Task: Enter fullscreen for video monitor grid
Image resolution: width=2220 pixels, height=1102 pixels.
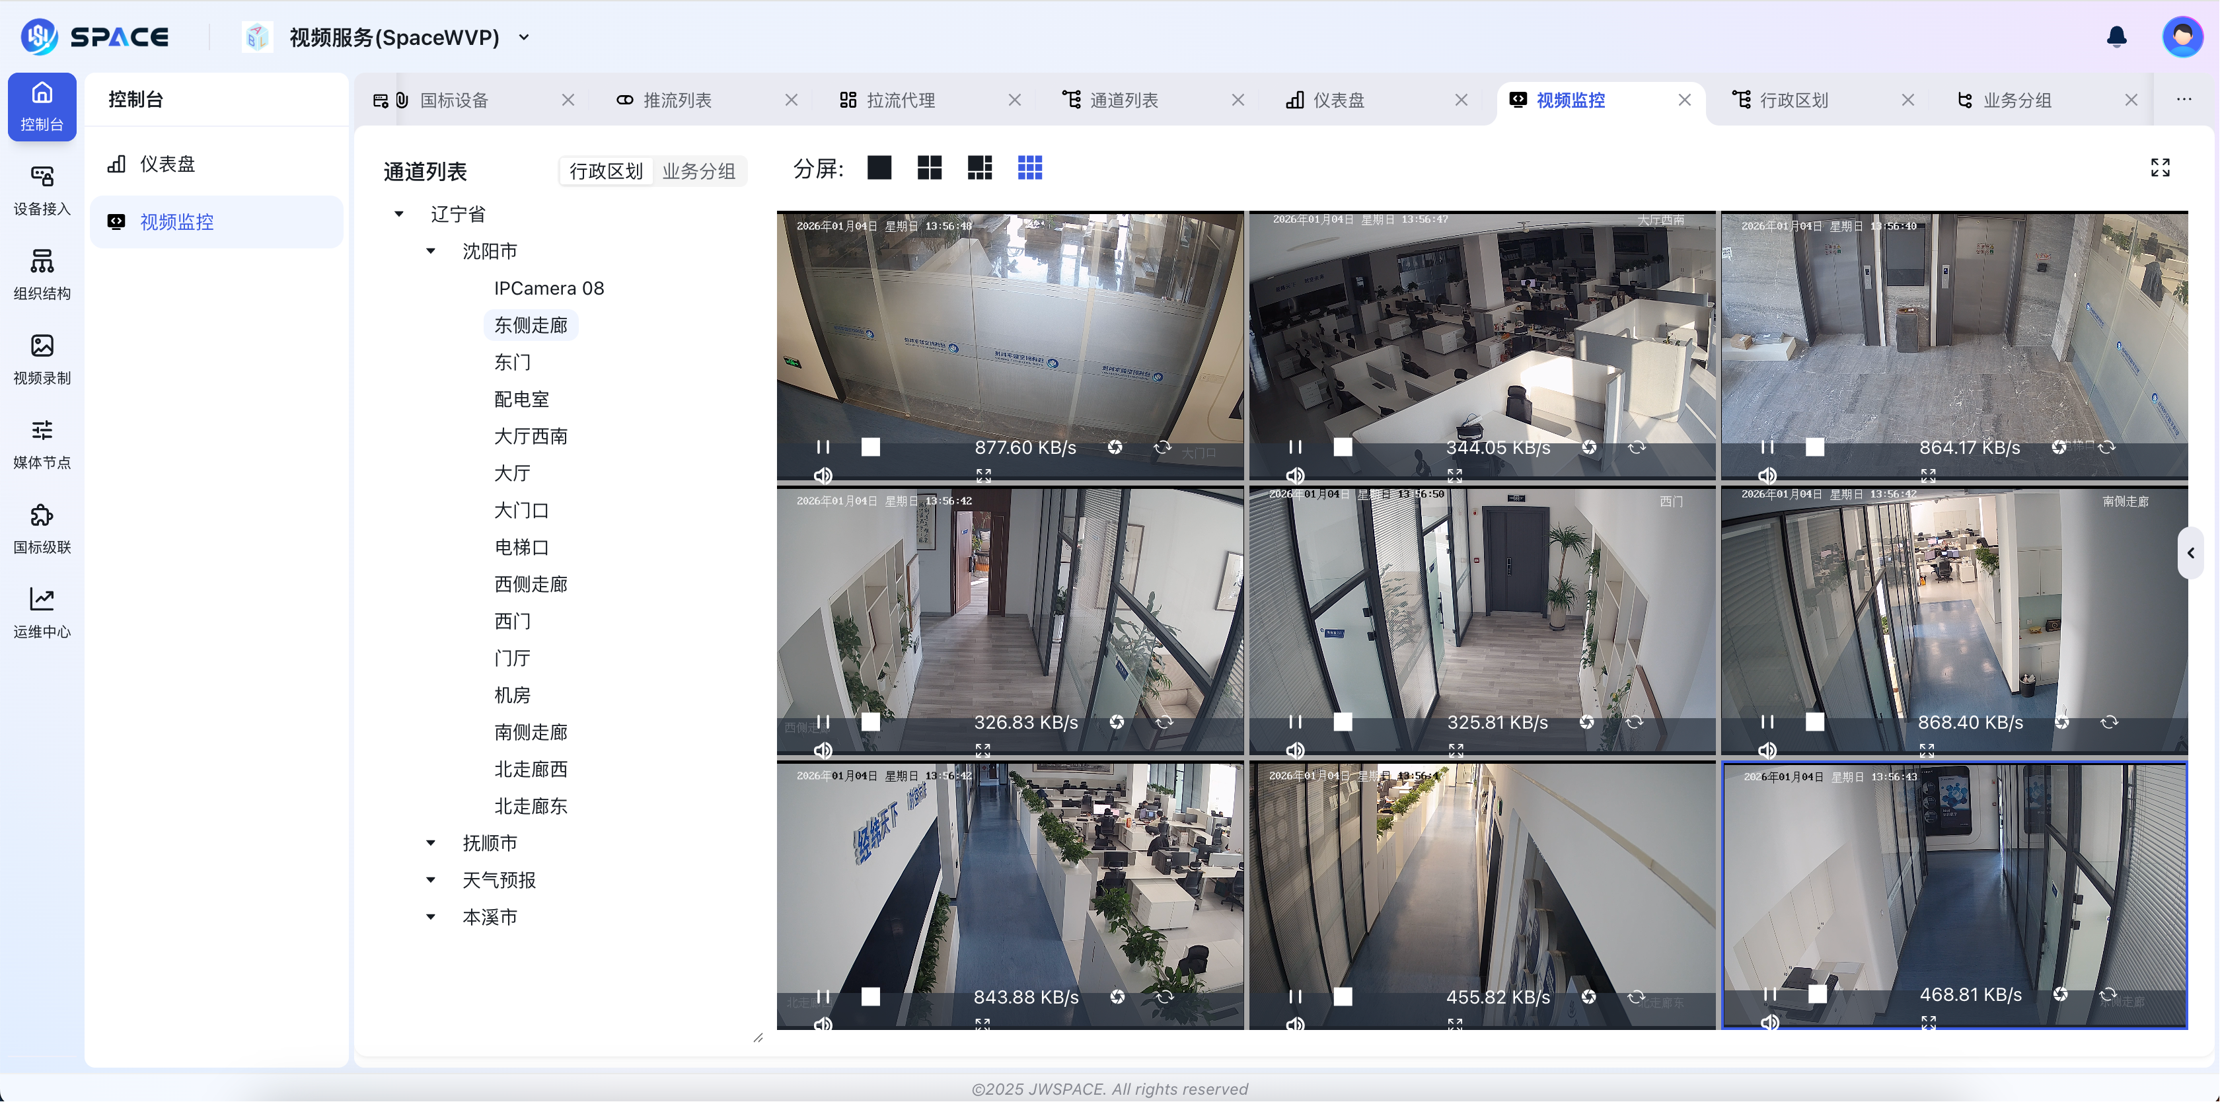Action: click(2160, 167)
